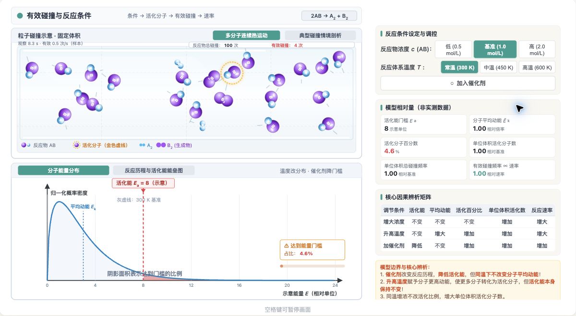Image resolution: width=576 pixels, height=316 pixels.
Task: Click the 有效碰撞 4 次 counter
Action: 287,45
